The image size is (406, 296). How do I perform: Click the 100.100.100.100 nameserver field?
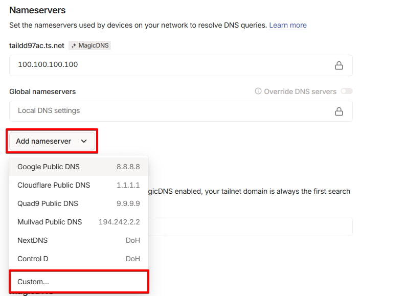click(x=169, y=65)
